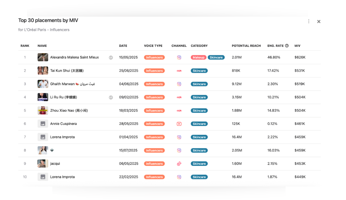Click the Date column header
The height and width of the screenshot is (200, 346).
[123, 46]
